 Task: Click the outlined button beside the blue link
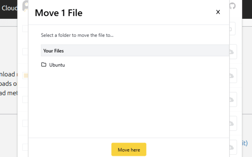click(x=233, y=144)
